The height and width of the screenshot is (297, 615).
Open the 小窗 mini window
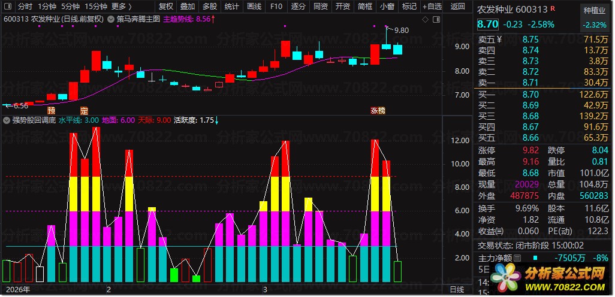click(x=387, y=6)
